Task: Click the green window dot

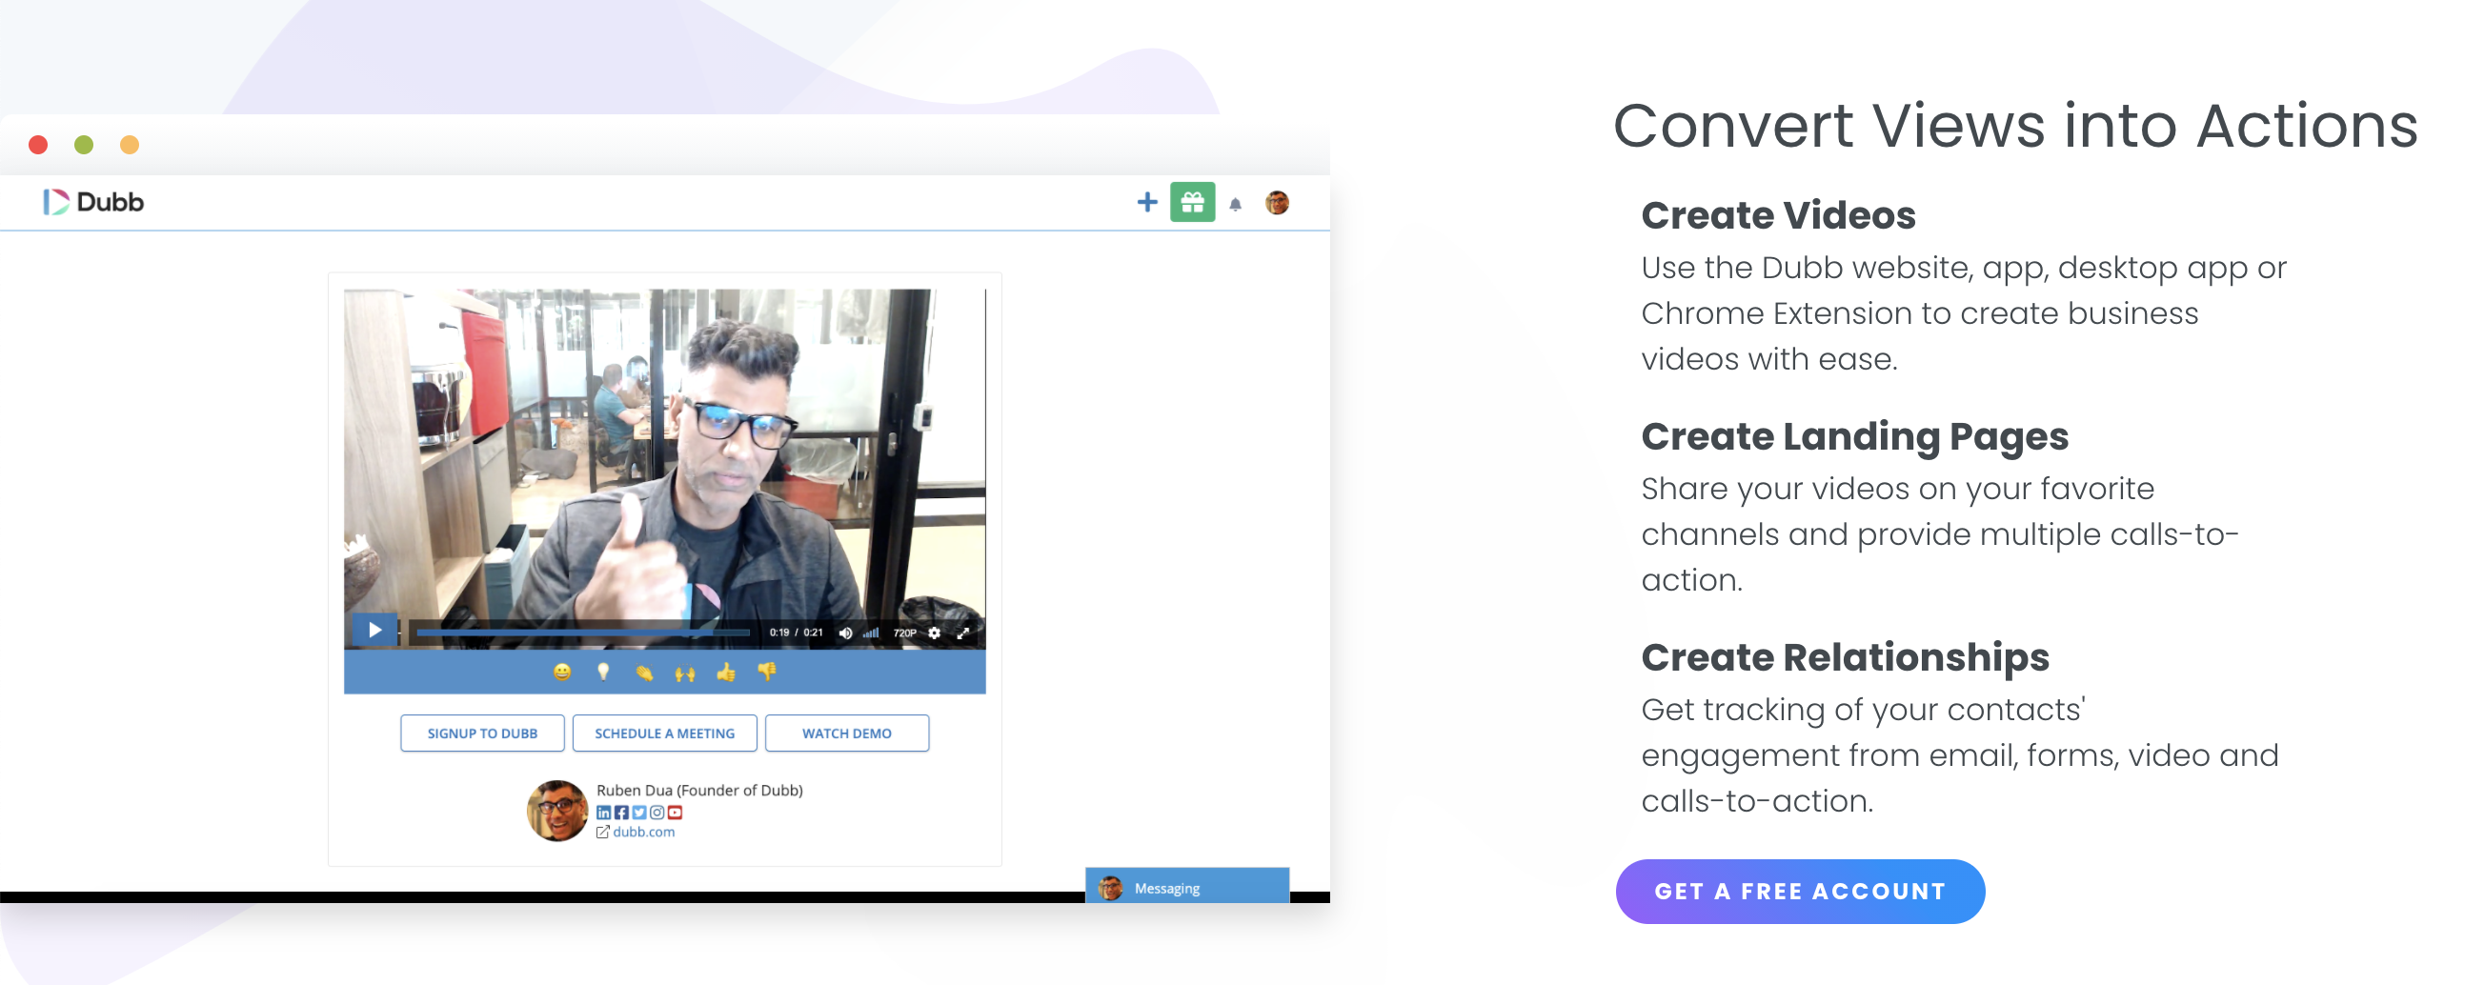Action: 84,145
